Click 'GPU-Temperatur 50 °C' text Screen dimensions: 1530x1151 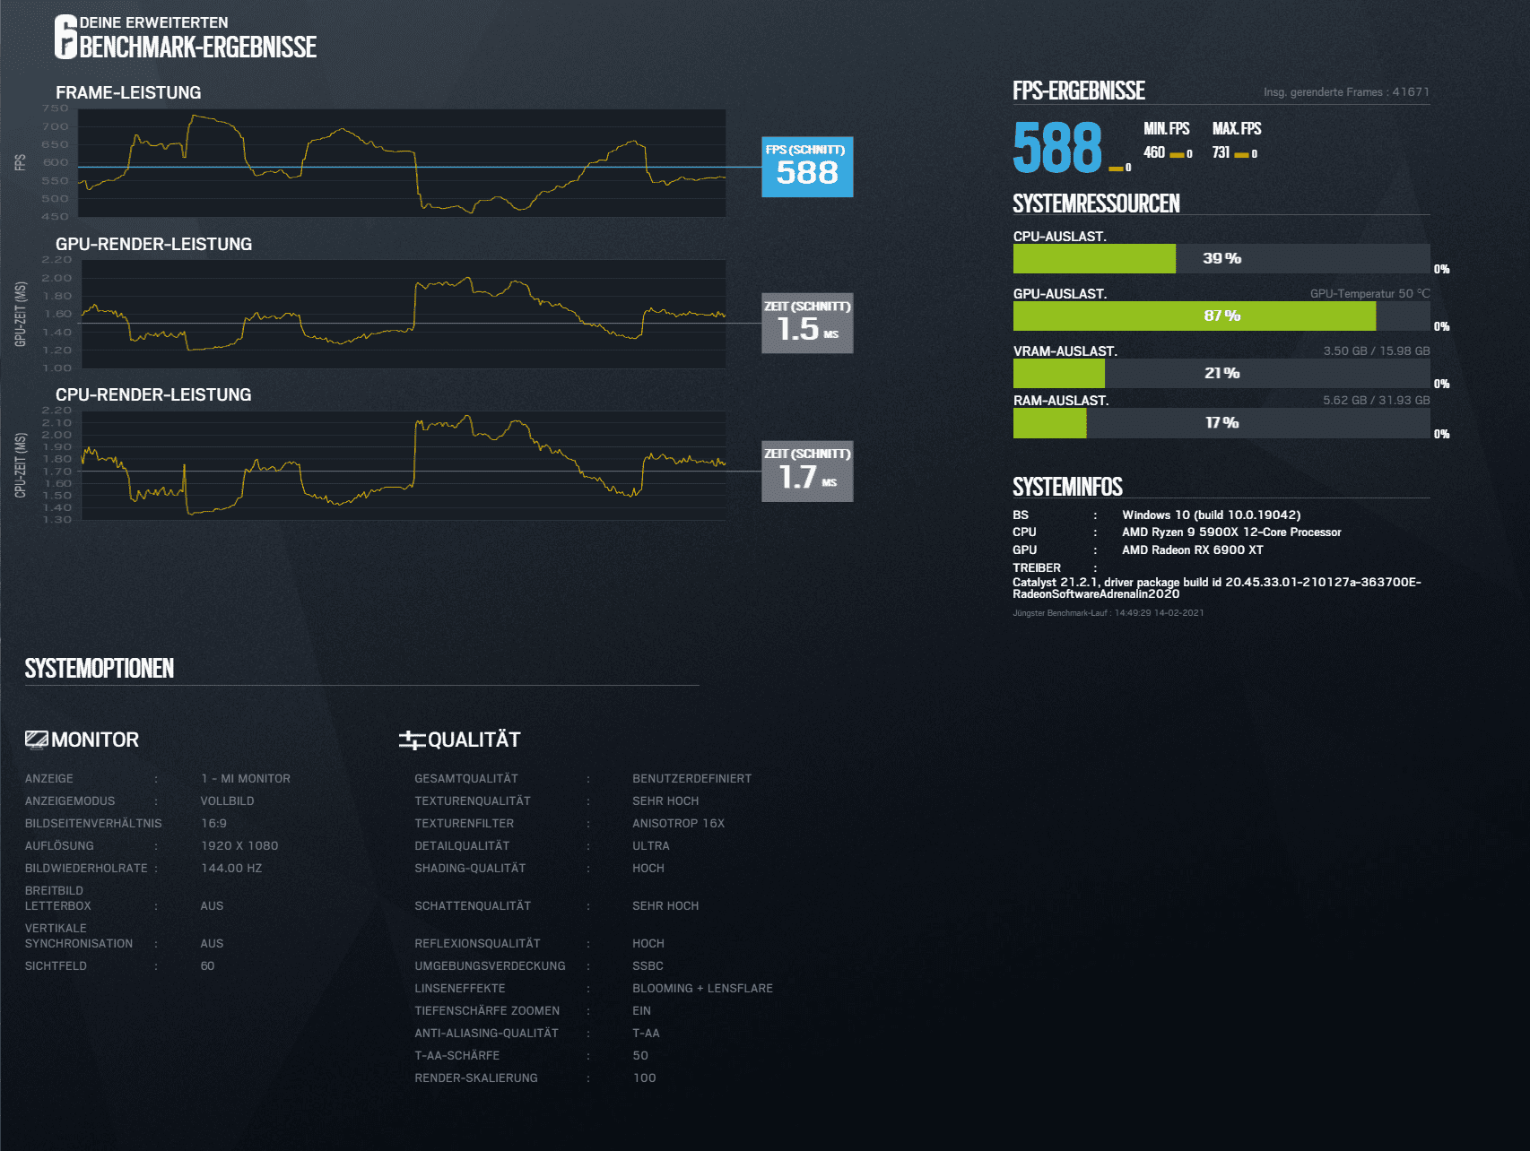click(1369, 293)
